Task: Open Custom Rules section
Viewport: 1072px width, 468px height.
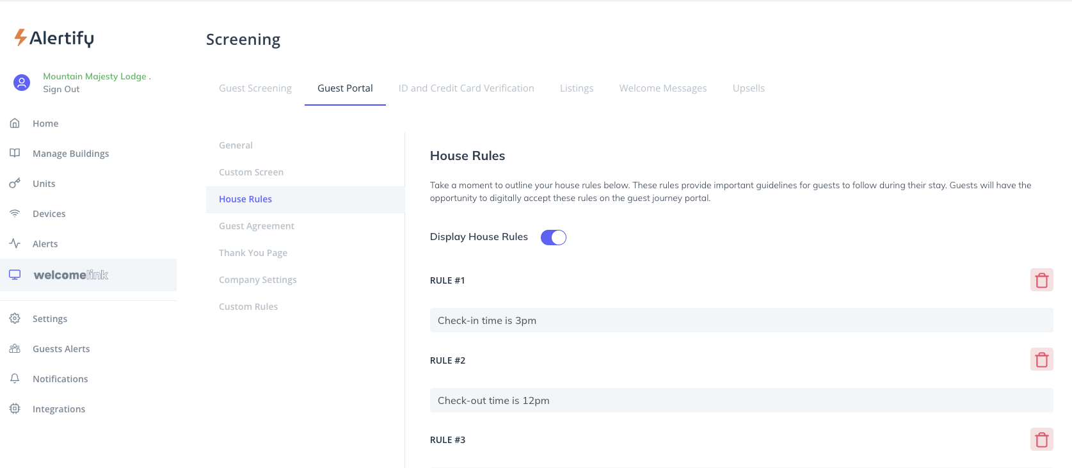Action: pos(248,307)
